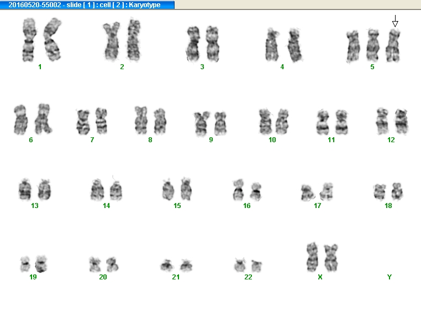
Task: Select chromosome number label 10
Action: coord(272,140)
